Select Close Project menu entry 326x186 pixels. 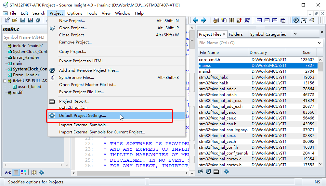pyautogui.click(x=116, y=35)
